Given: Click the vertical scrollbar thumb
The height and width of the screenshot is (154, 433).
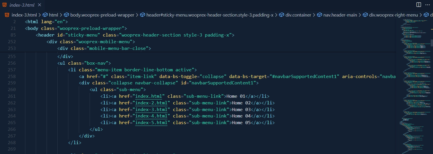Looking at the screenshot, I should 432,43.
